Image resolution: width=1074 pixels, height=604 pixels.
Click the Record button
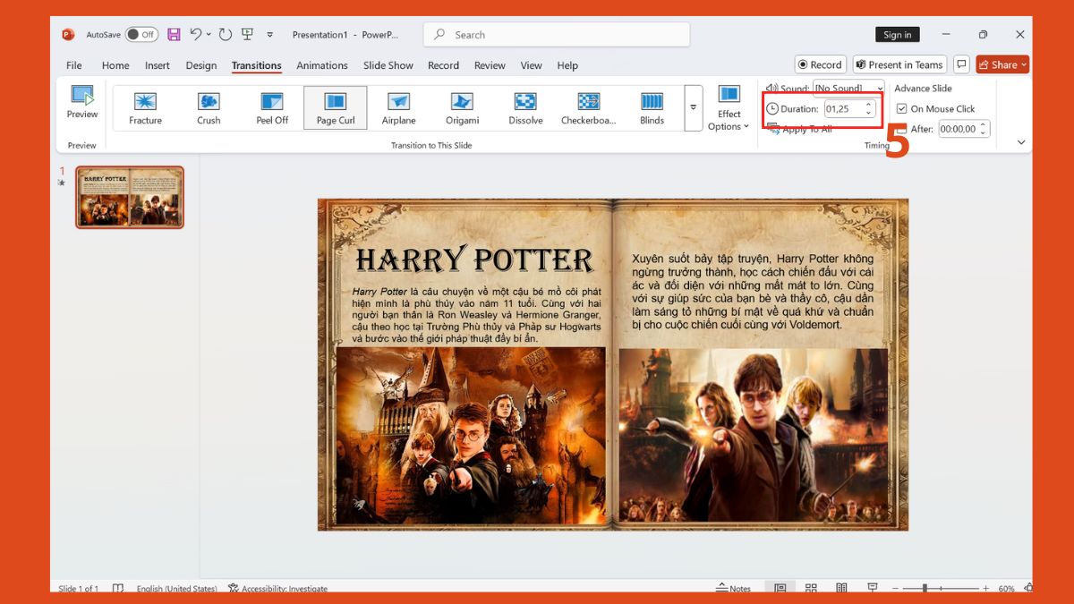point(820,64)
